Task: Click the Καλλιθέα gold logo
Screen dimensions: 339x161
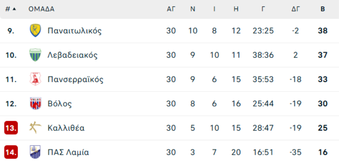Action: (35, 128)
